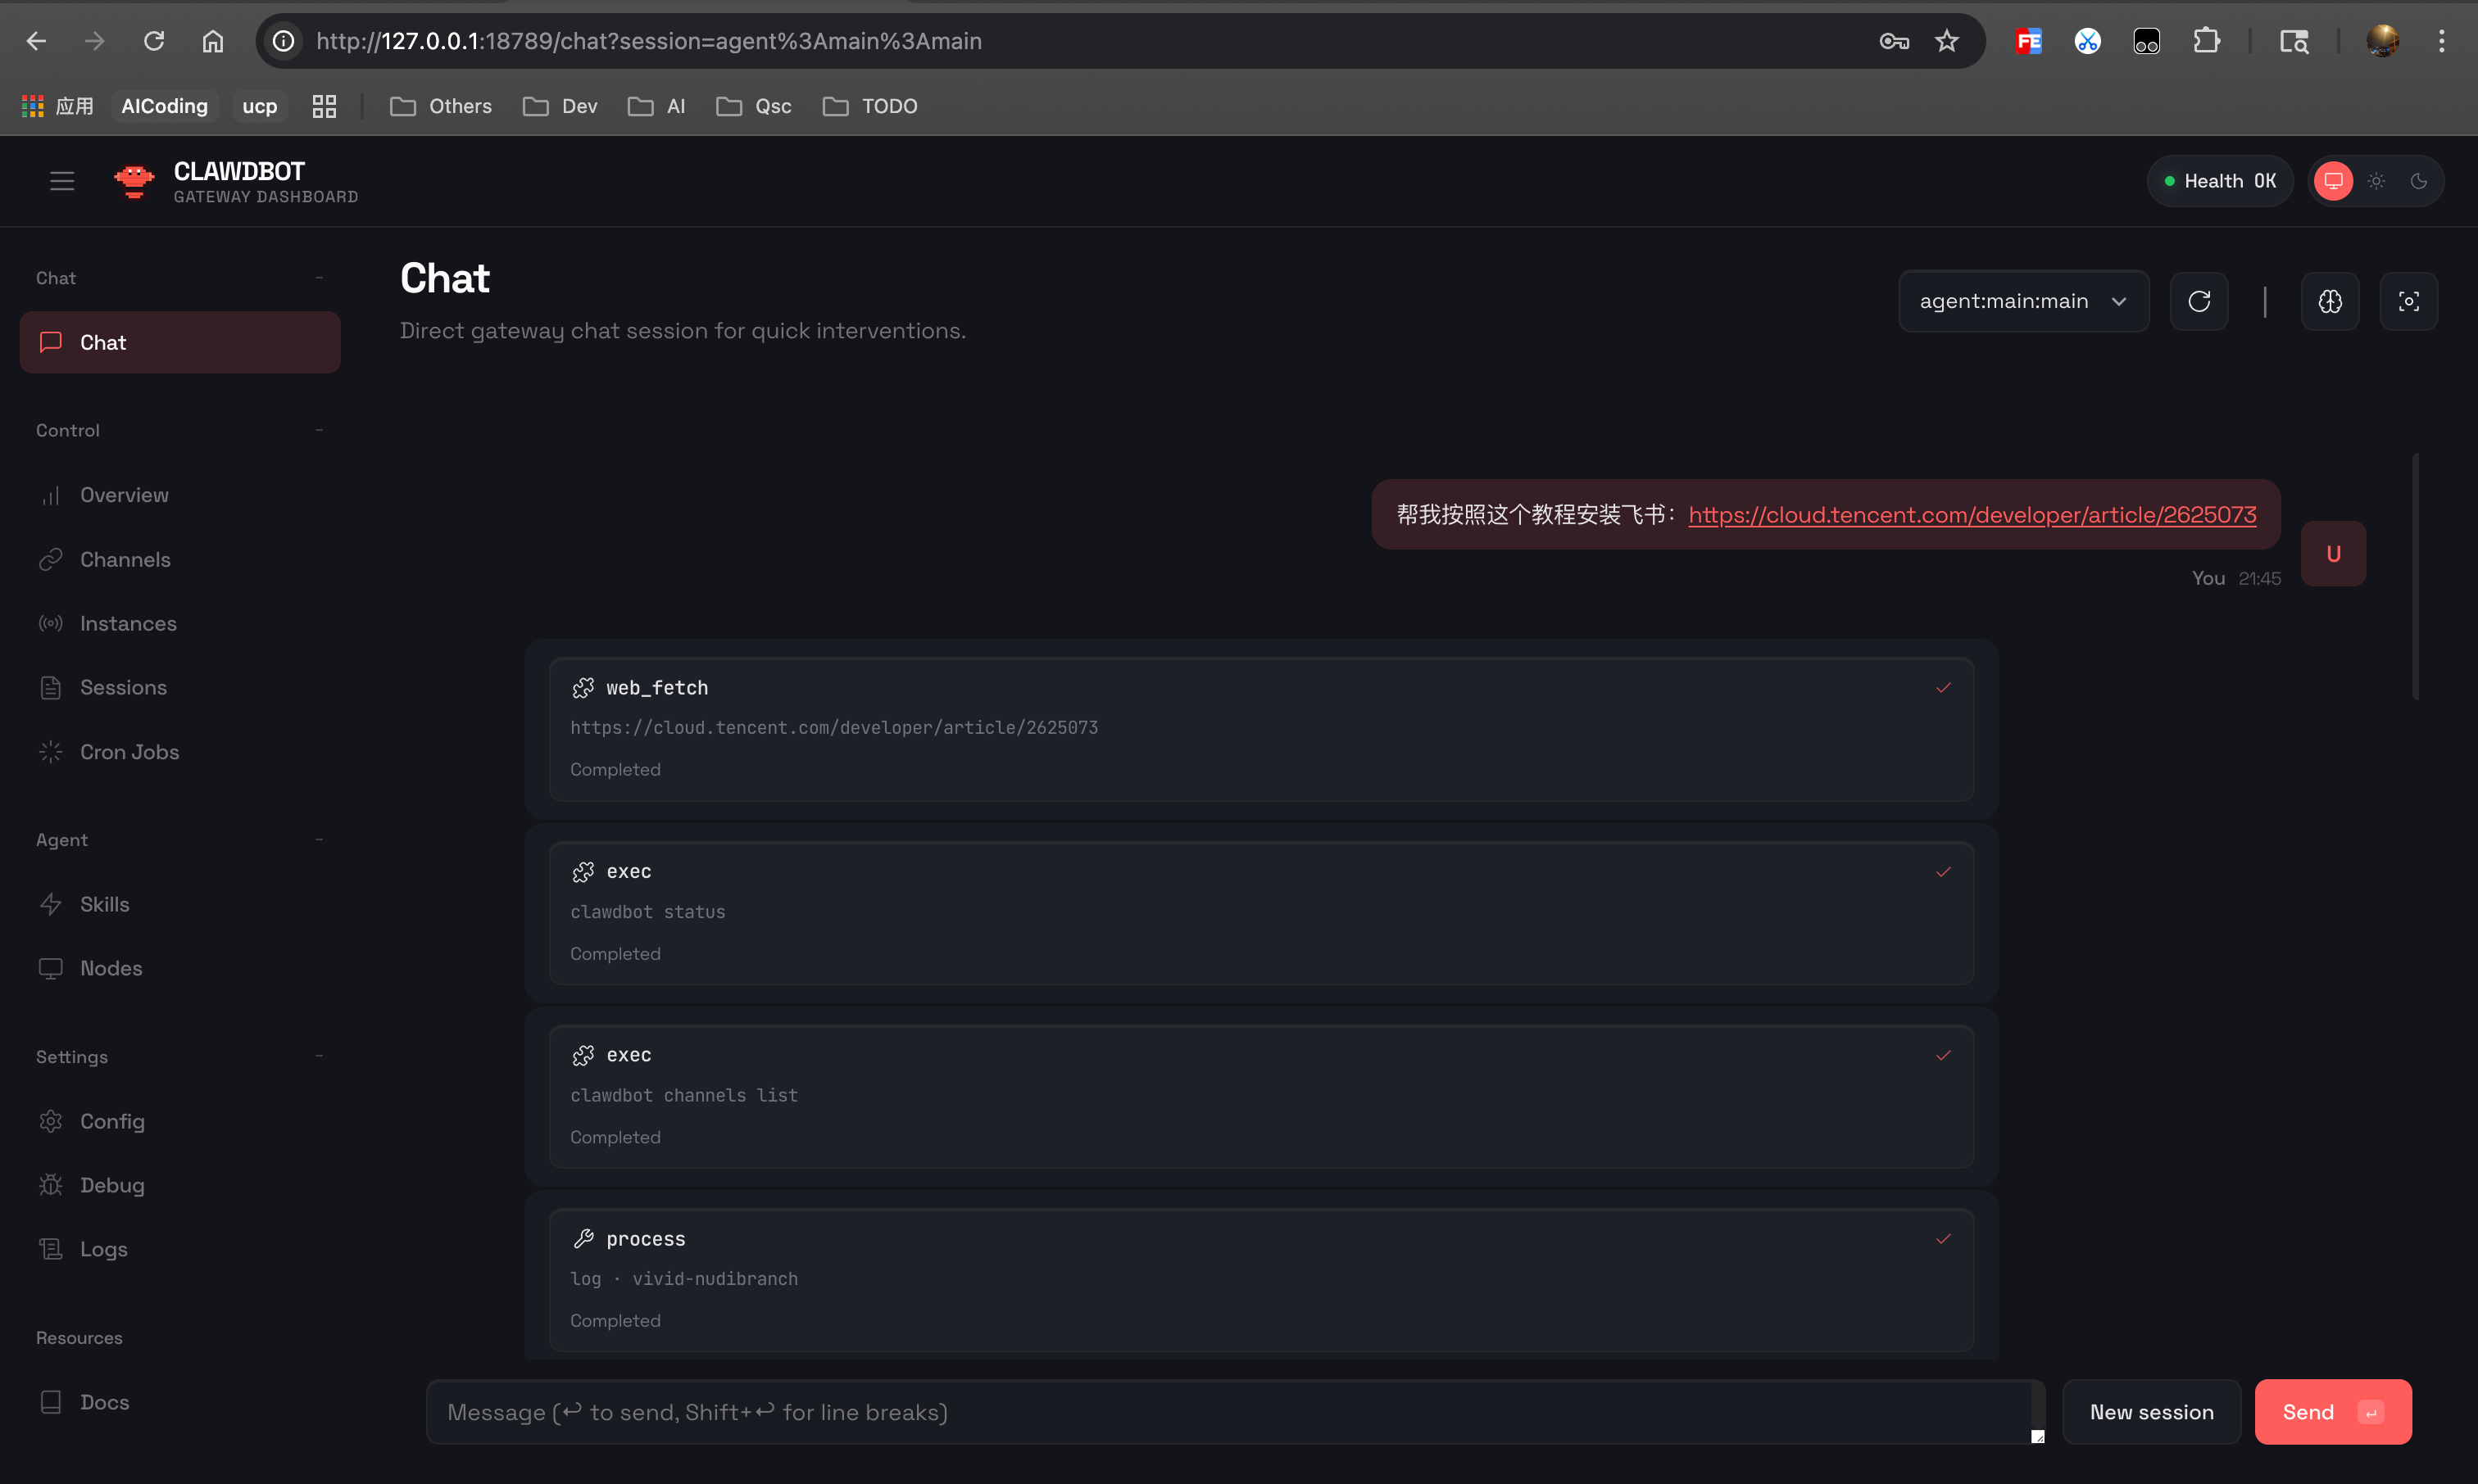Image resolution: width=2478 pixels, height=1484 pixels.
Task: Click the Clawdbot lobster logo
Action: [x=134, y=181]
